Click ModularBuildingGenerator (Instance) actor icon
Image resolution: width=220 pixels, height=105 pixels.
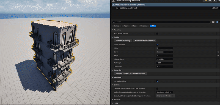[x=114, y=5]
